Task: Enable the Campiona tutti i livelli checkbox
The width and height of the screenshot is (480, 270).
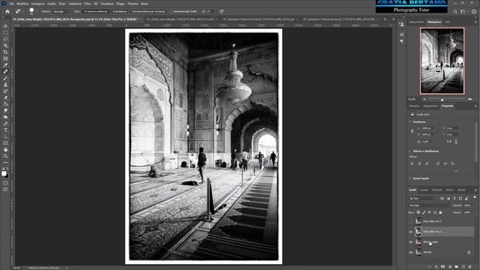Action: [172, 11]
